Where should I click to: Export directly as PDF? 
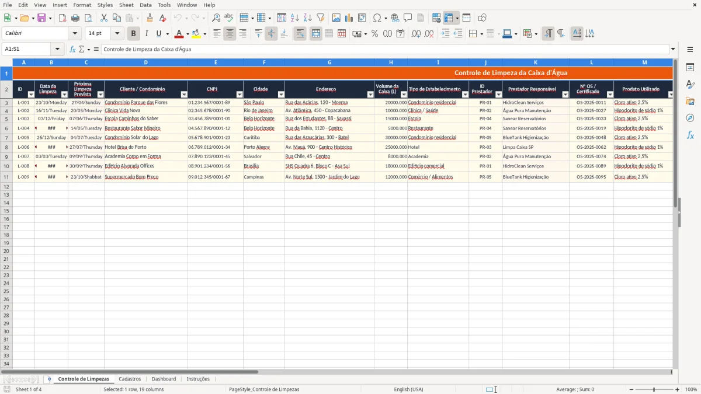63,18
